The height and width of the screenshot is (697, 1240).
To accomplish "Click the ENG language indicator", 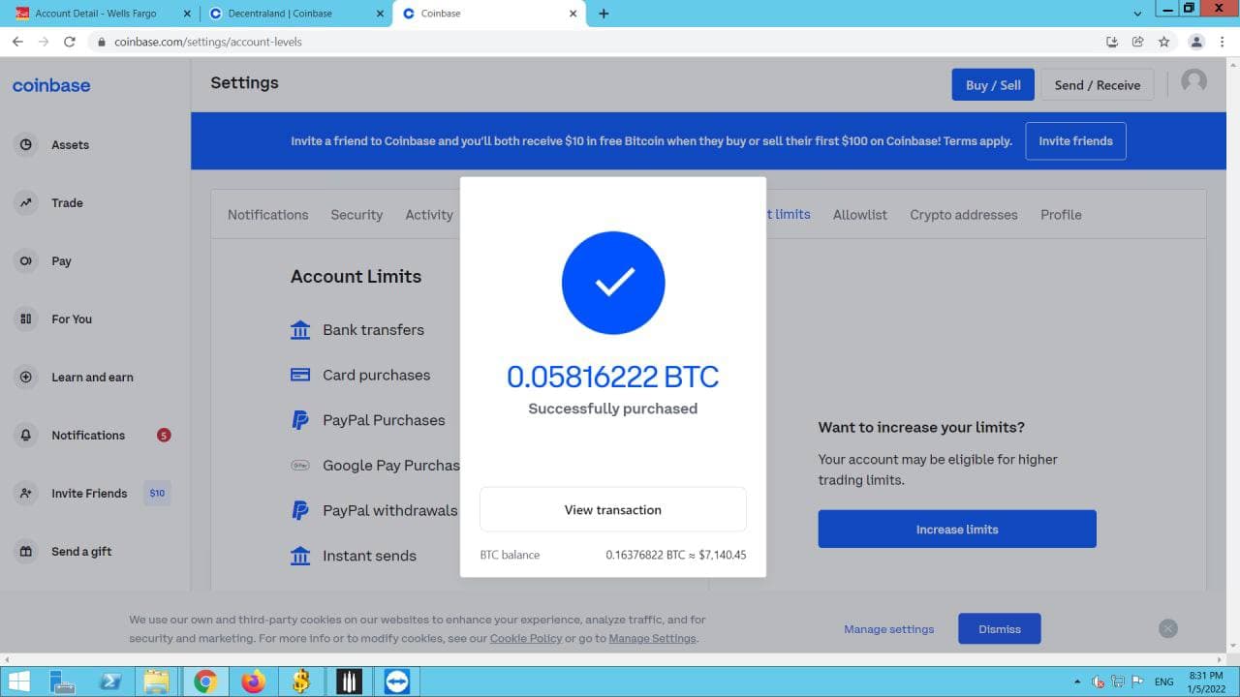I will [1164, 682].
